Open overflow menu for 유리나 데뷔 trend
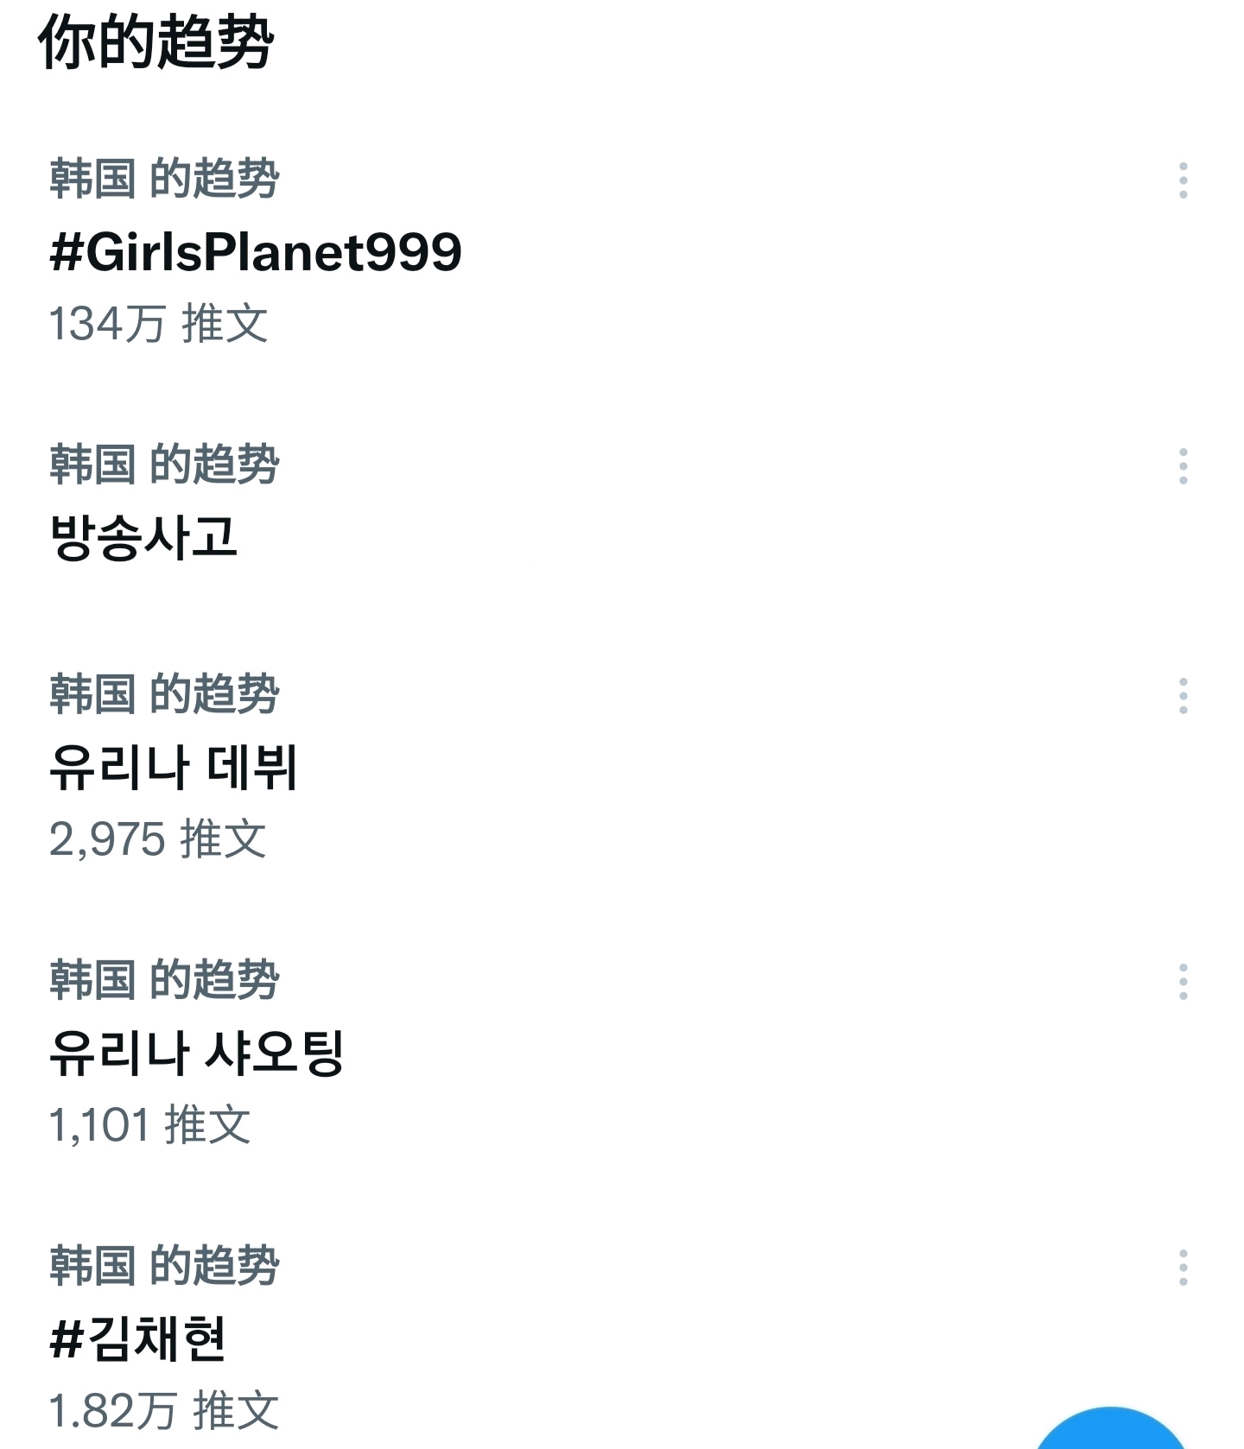 [x=1183, y=696]
